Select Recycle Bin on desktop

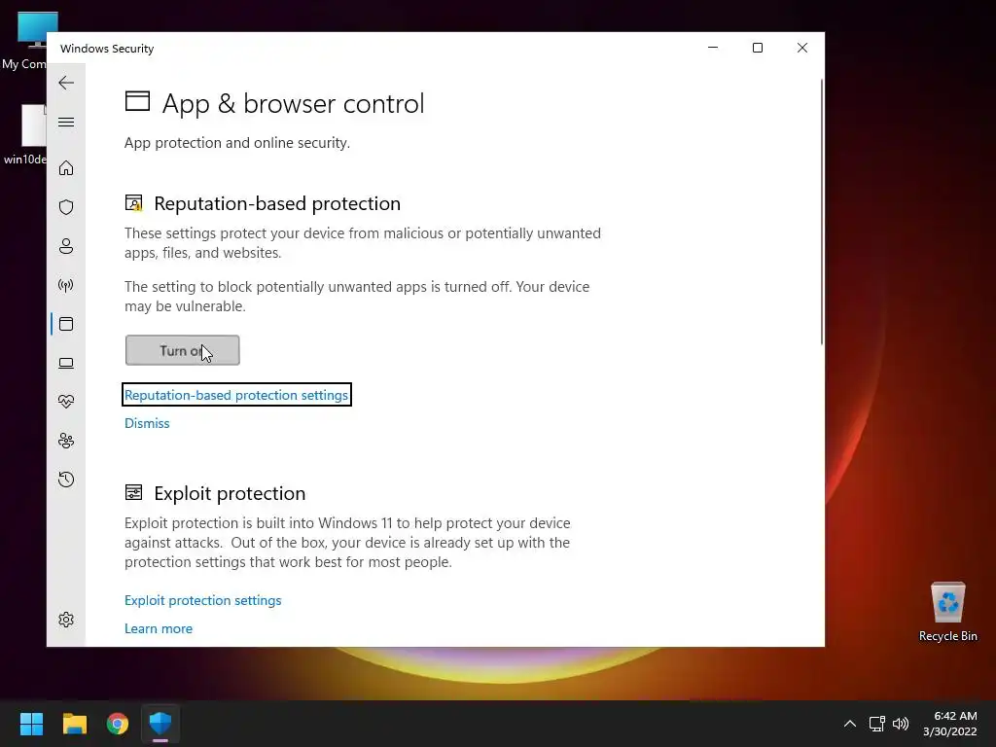[947, 611]
